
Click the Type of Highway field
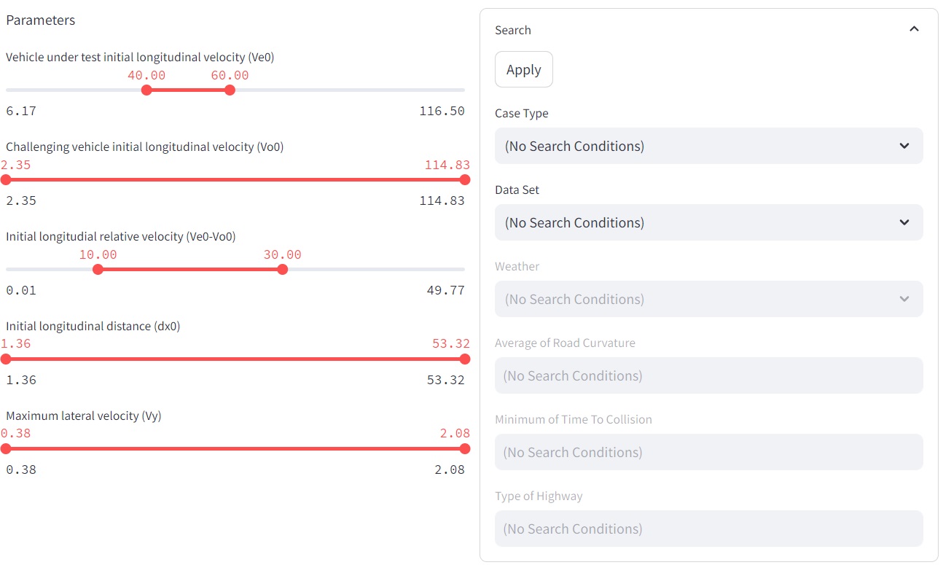point(708,529)
